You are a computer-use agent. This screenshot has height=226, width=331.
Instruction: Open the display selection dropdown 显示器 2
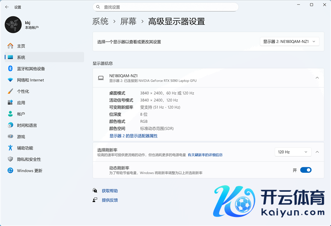290,41
